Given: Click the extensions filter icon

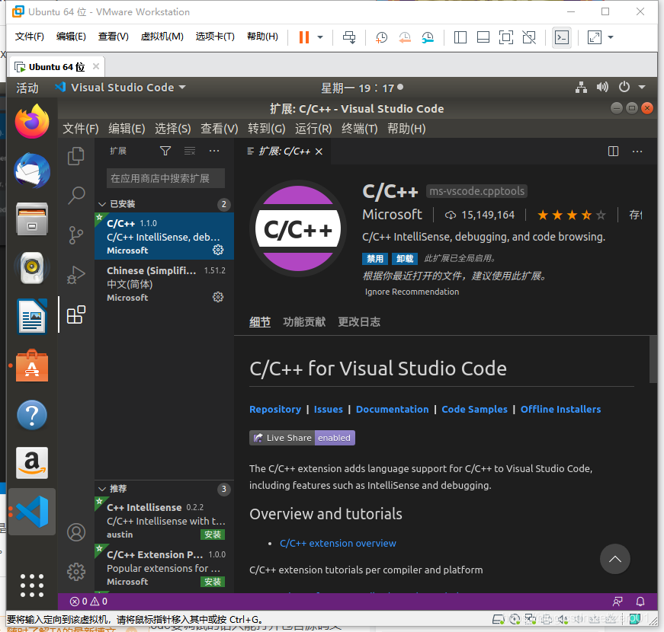Looking at the screenshot, I should [x=165, y=151].
